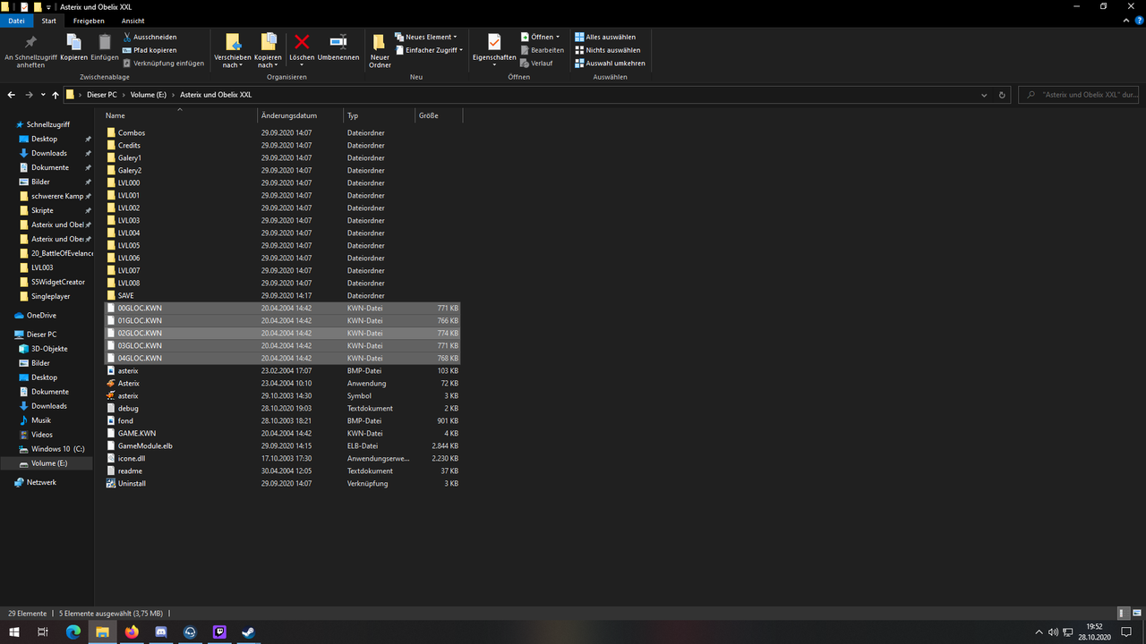Open Skripte in the sidebar
This screenshot has width=1146, height=644.
point(43,210)
